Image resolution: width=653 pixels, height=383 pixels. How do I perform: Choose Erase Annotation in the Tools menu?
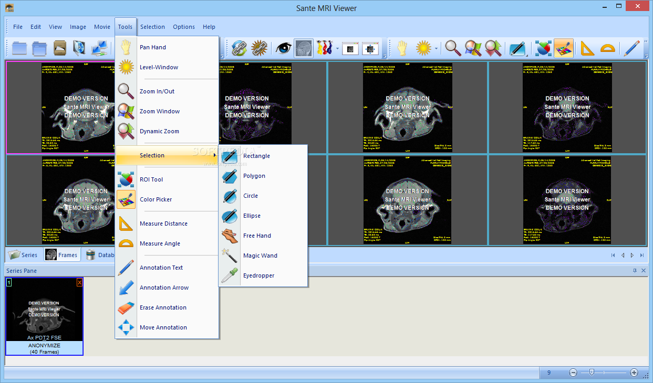point(167,307)
